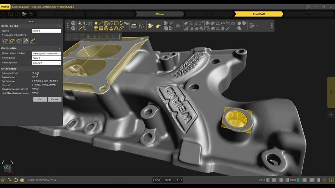Screen dimensions: 335x188
Task: Click the yellow surface patch tool
Action: pos(158,26)
